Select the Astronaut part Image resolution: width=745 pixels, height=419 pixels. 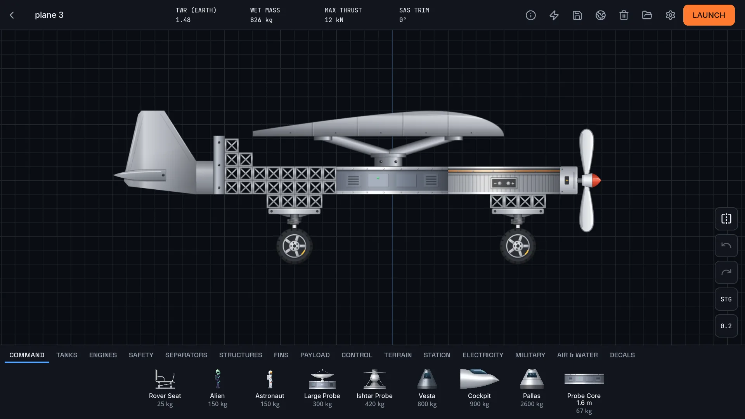(x=270, y=388)
